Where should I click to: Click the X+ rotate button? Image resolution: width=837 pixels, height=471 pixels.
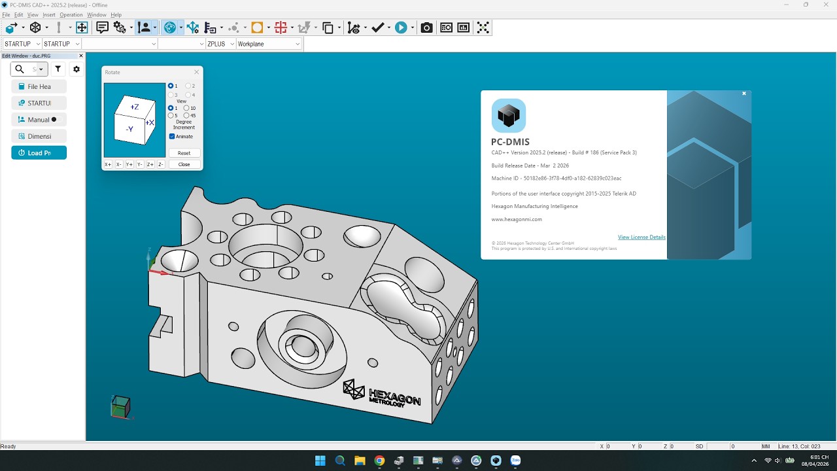tap(109, 164)
